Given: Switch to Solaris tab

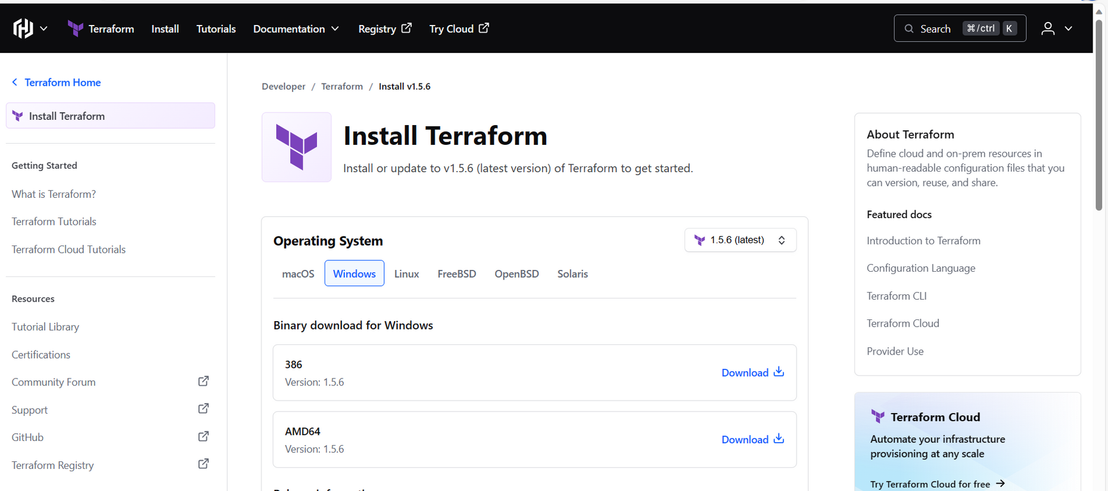Looking at the screenshot, I should click(572, 274).
